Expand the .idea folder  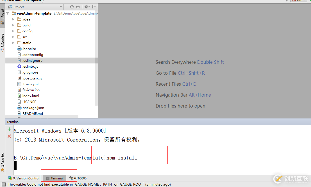13,19
